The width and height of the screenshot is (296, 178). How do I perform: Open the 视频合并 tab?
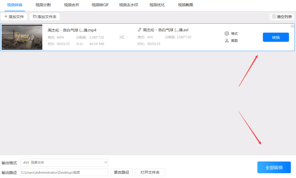[72, 5]
